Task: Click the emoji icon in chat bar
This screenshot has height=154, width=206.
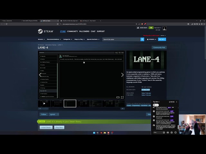Action: (x=164, y=133)
